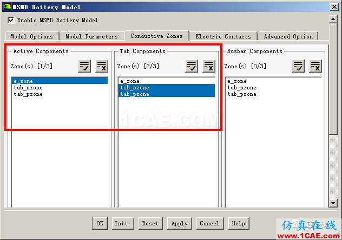Select all zones in Tab Components
Viewport: 342px width, 240px height.
192,66
